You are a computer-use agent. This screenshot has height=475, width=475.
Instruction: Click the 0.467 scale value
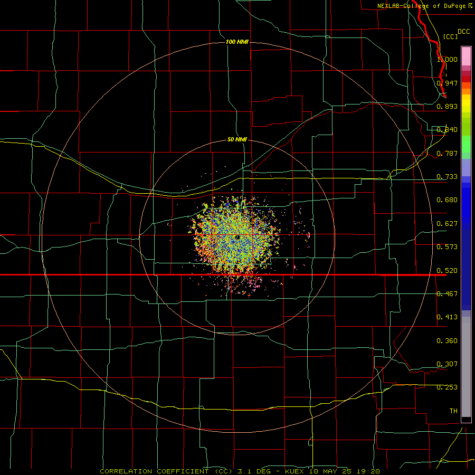[447, 294]
